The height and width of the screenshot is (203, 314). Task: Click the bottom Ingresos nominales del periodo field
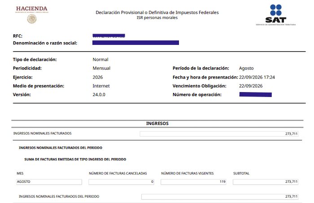(220, 197)
